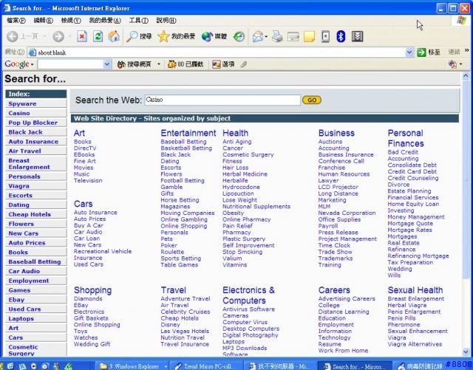Open Google toolbar options button
Image resolution: width=473 pixels, height=370 pixels.
pyautogui.click(x=223, y=64)
